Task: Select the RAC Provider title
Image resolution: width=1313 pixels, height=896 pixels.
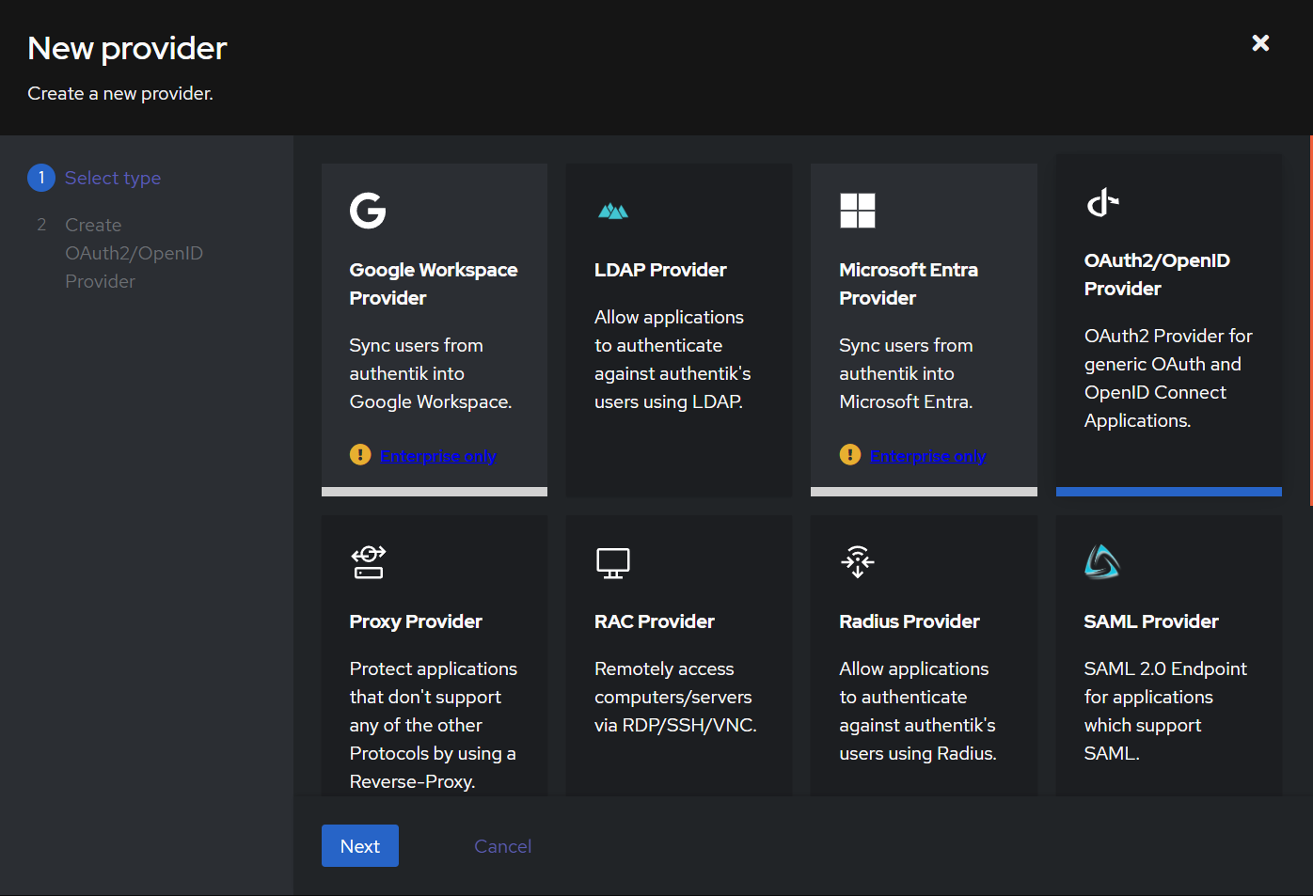Action: (x=655, y=621)
